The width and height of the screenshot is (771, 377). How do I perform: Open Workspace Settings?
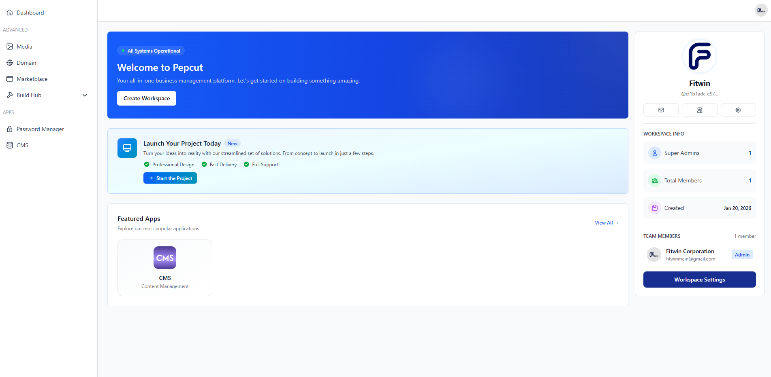click(x=699, y=279)
